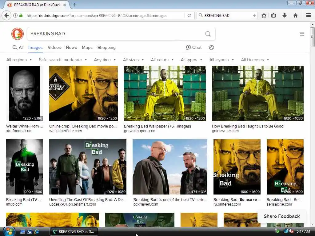Open the Any time filter dropdown
This screenshot has width=315, height=236.
coord(105,60)
